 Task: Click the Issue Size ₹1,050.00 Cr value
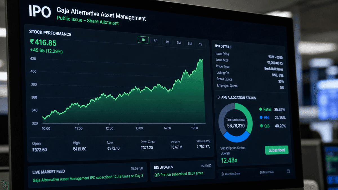tap(275, 63)
